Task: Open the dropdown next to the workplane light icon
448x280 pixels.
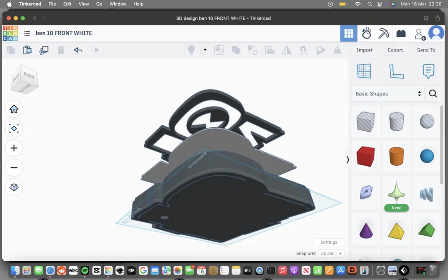Action: [205, 50]
